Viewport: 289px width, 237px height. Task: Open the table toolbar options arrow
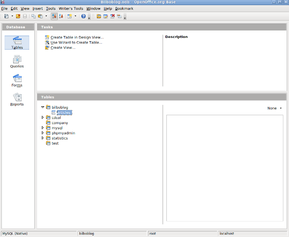[125, 17]
